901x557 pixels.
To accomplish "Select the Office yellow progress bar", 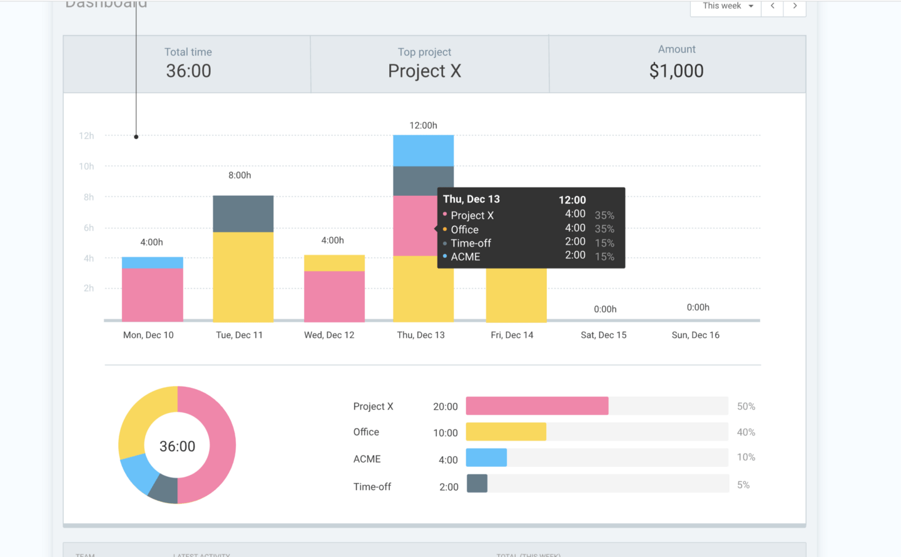I will (506, 432).
